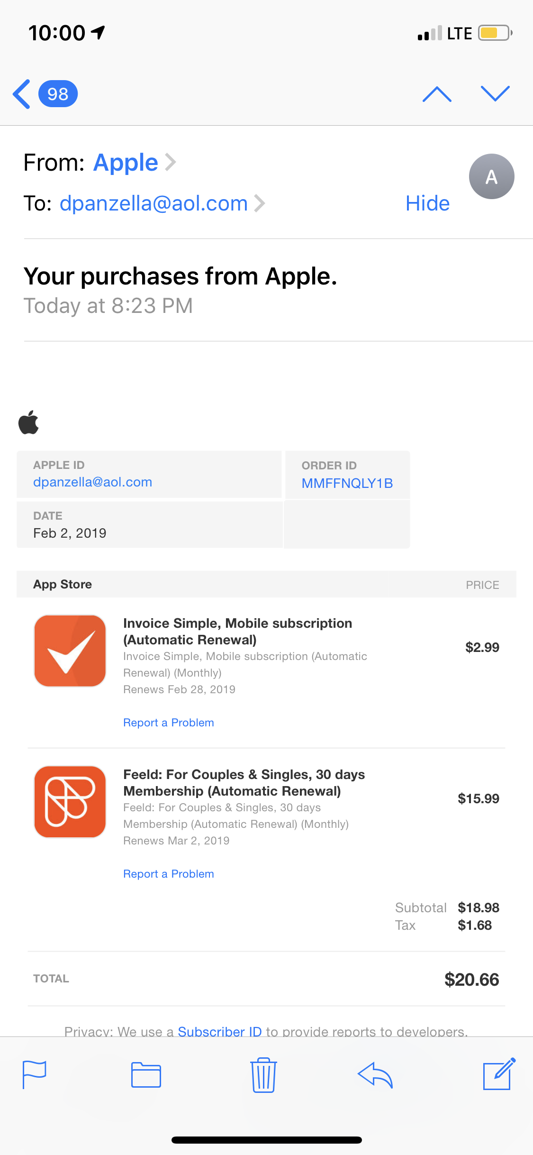Open the Subscriber ID privacy link
This screenshot has width=533, height=1155.
[220, 1031]
